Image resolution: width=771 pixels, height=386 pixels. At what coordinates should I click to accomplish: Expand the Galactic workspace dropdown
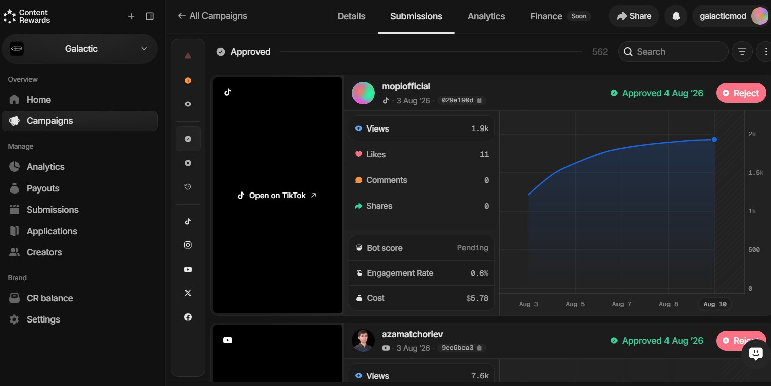coord(80,49)
